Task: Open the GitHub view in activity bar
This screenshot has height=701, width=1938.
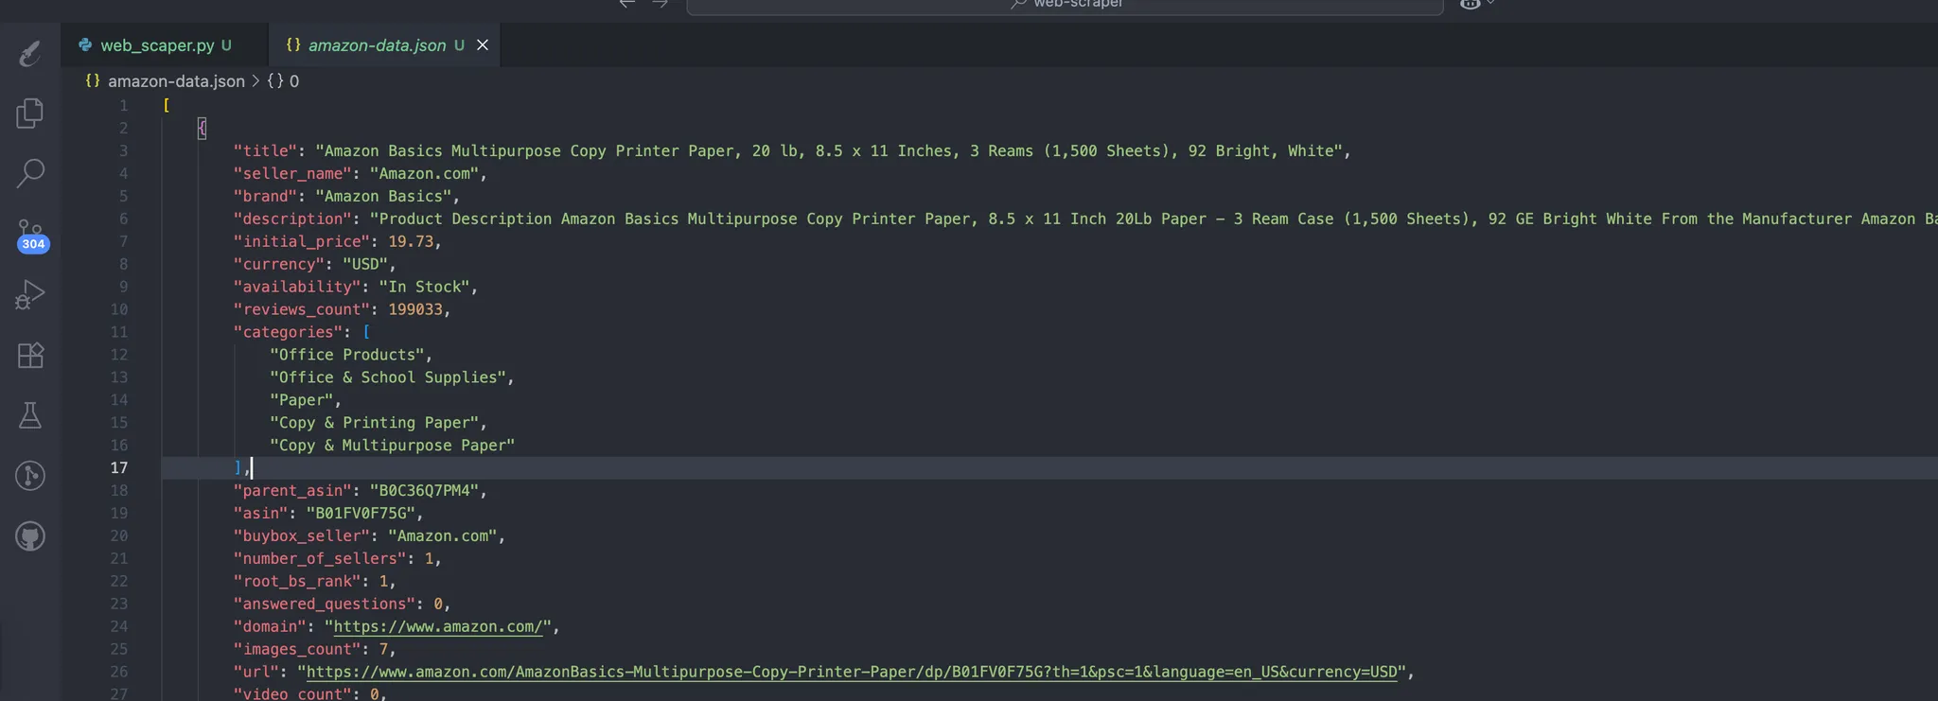Action: coord(30,536)
